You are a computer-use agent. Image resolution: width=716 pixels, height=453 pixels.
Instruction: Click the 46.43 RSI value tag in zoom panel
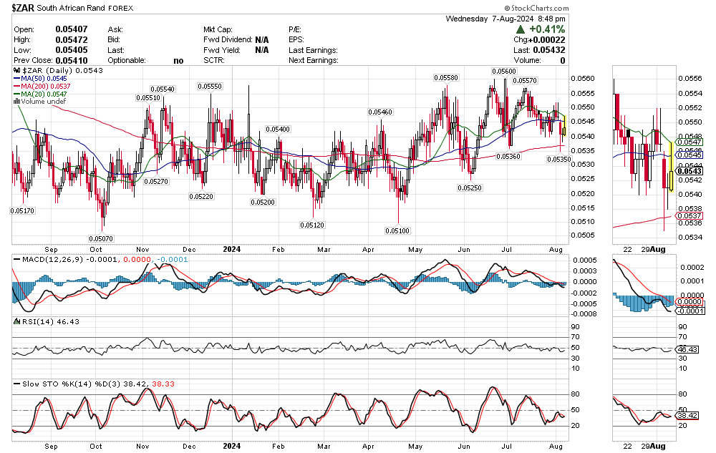click(687, 349)
